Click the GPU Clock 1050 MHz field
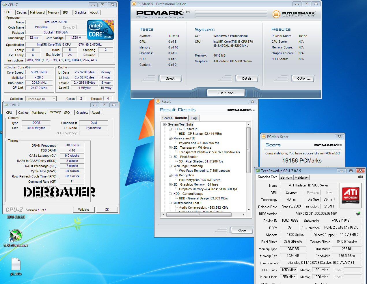The height and width of the screenshot is (284, 367). (x=289, y=270)
